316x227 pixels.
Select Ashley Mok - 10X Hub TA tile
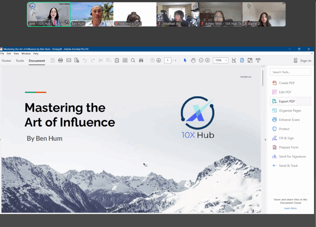(x=221, y=14)
